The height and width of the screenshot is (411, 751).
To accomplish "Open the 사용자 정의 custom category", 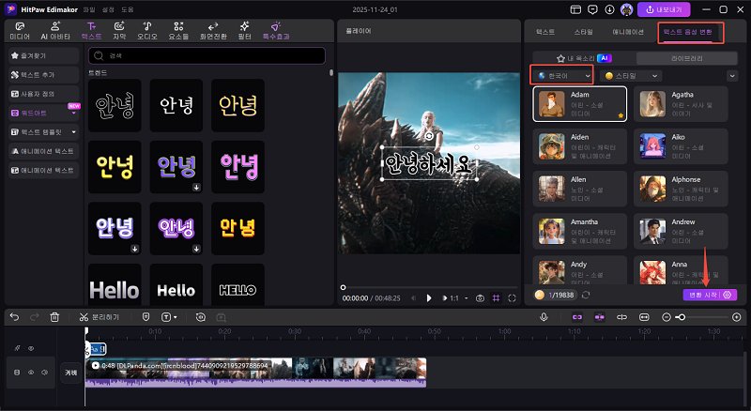I will pos(43,94).
